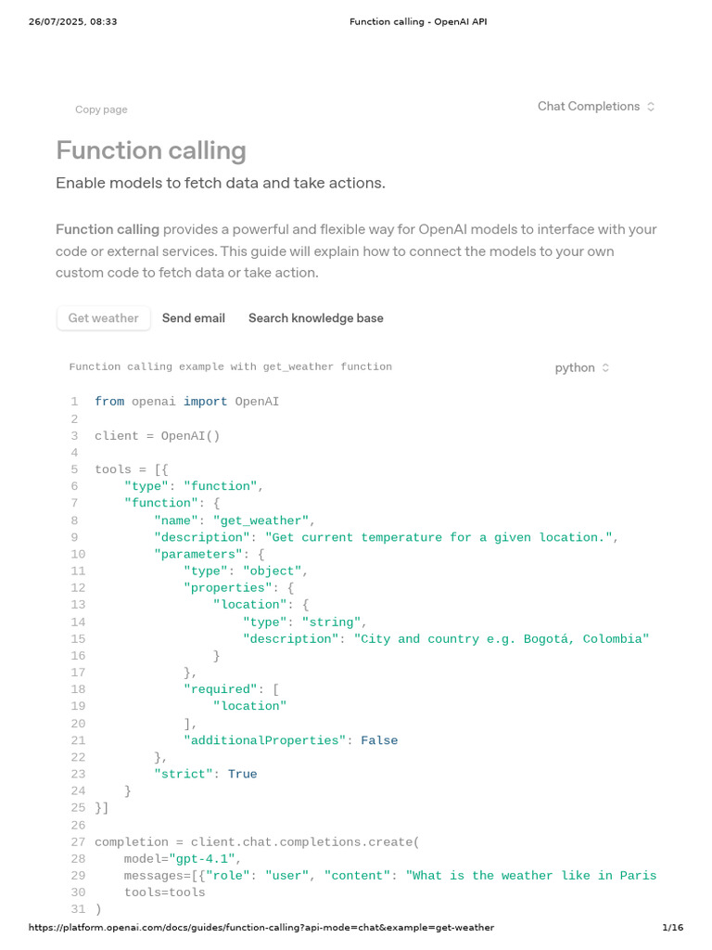Select the Get weather example tab

[x=103, y=318]
